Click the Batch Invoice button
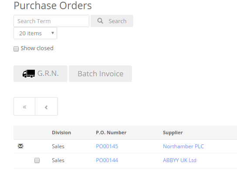Viewport: 237px width, 170px height. pyautogui.click(x=100, y=74)
